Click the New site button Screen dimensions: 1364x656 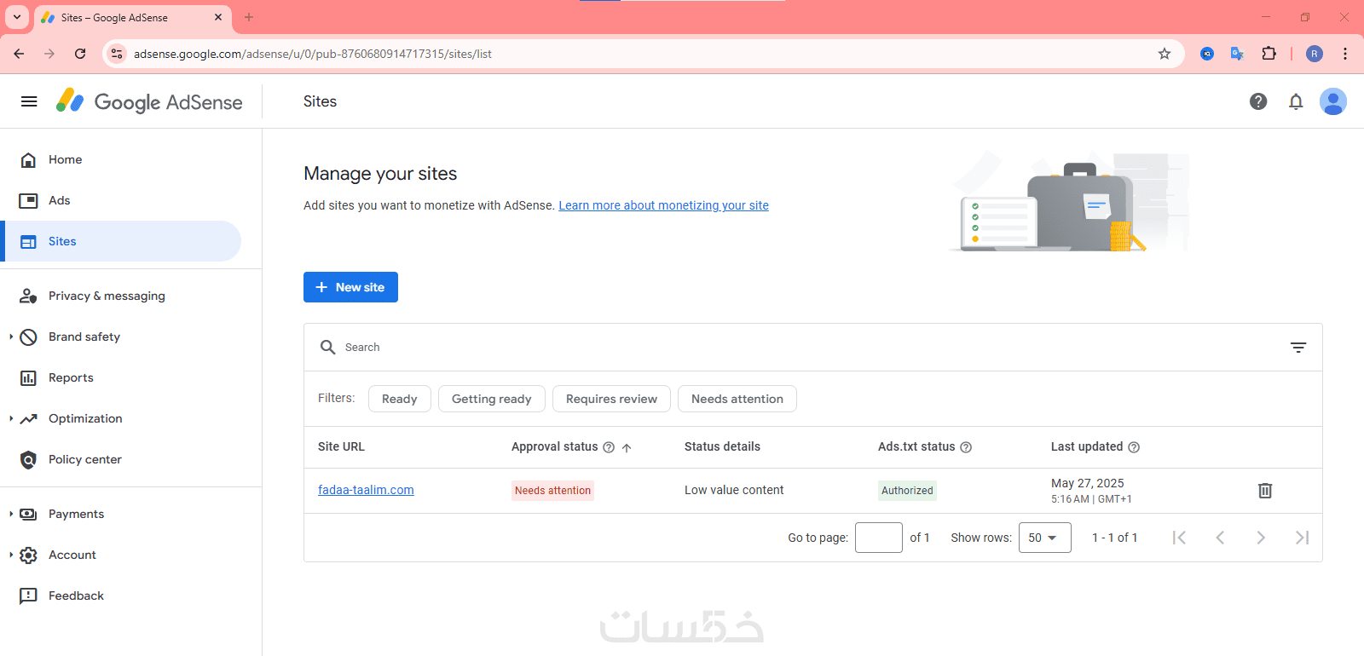[350, 287]
